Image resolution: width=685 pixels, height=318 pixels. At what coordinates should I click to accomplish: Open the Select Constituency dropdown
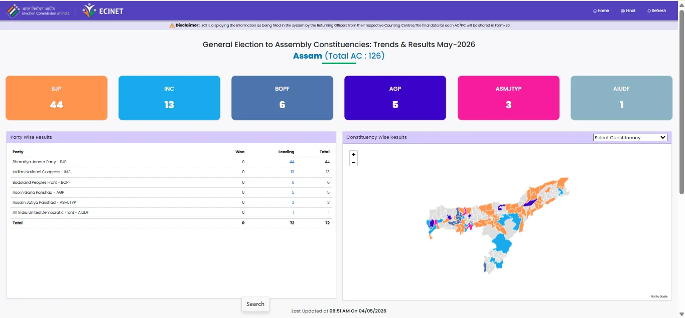point(630,137)
